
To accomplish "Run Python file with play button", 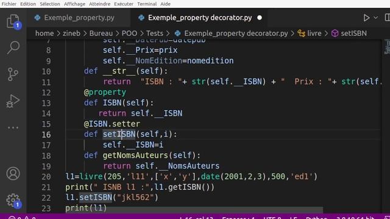I will (x=366, y=18).
